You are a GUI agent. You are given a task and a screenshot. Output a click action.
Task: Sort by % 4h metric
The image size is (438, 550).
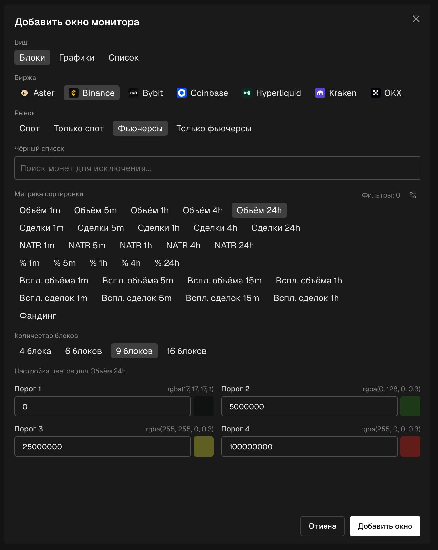click(x=131, y=263)
